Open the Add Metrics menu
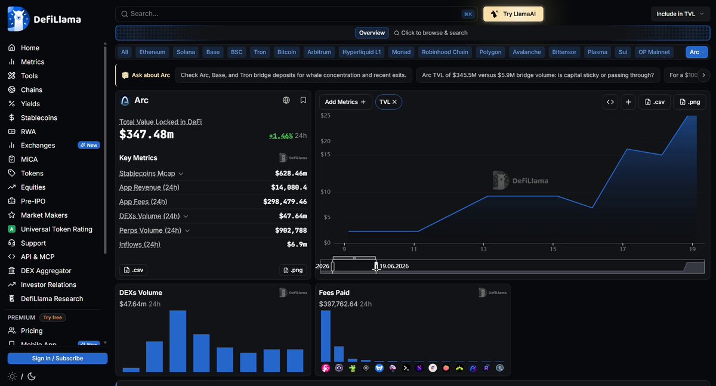716x386 pixels. pos(345,102)
